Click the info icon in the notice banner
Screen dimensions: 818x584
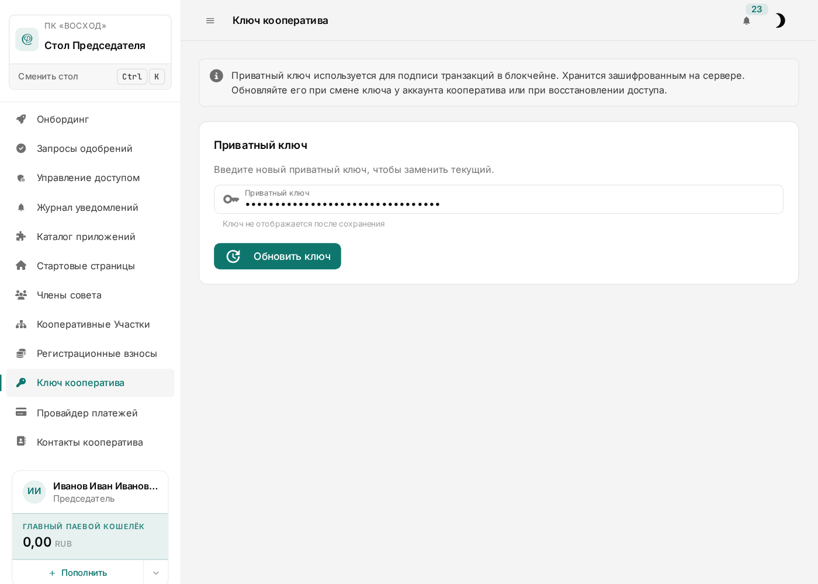[216, 76]
